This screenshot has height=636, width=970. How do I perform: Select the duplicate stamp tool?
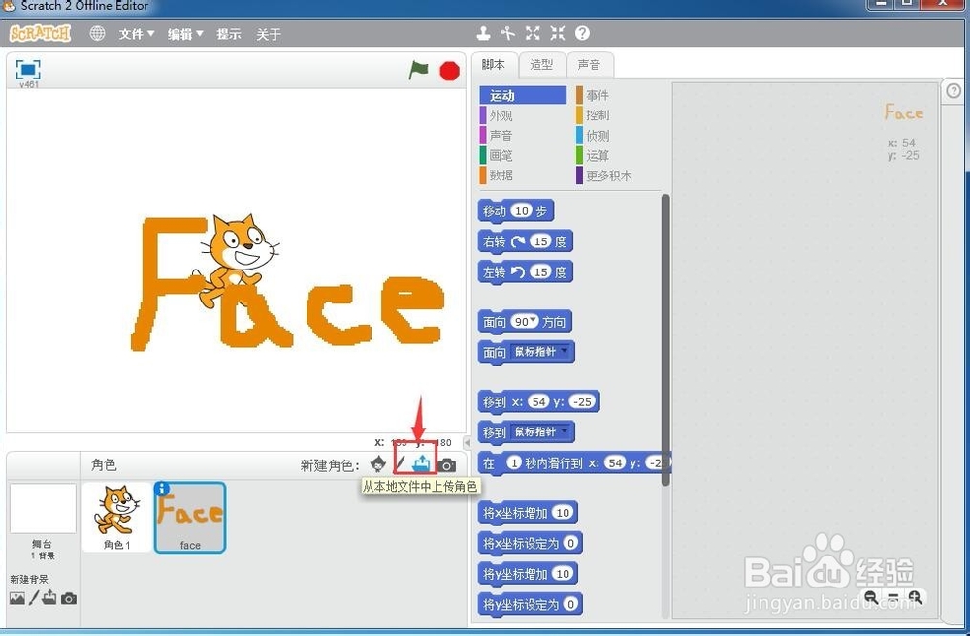(x=484, y=33)
